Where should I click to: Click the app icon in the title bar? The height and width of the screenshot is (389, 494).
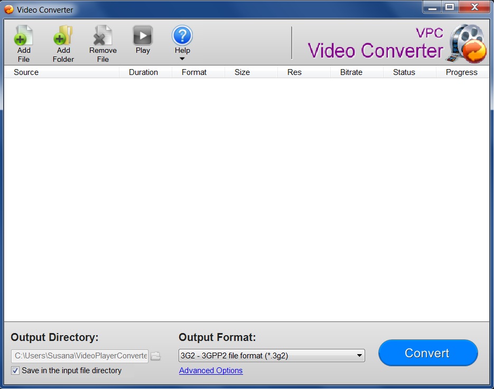[9, 10]
